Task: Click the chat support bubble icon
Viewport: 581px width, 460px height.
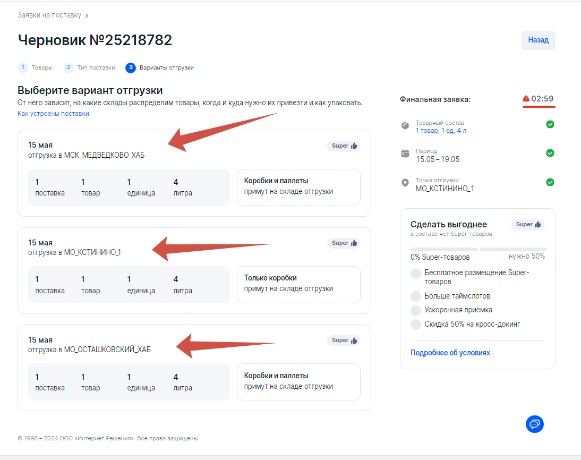Action: tap(535, 423)
